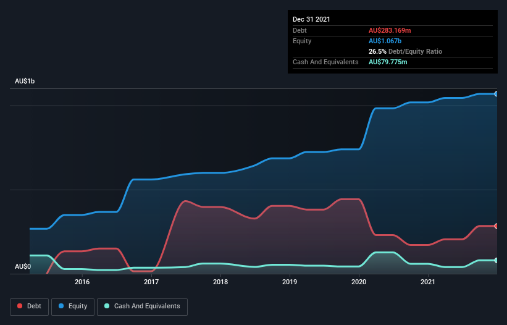This screenshot has width=507, height=325.
Task: Click the Dec 31 2021 tooltip date
Action: pyautogui.click(x=311, y=19)
